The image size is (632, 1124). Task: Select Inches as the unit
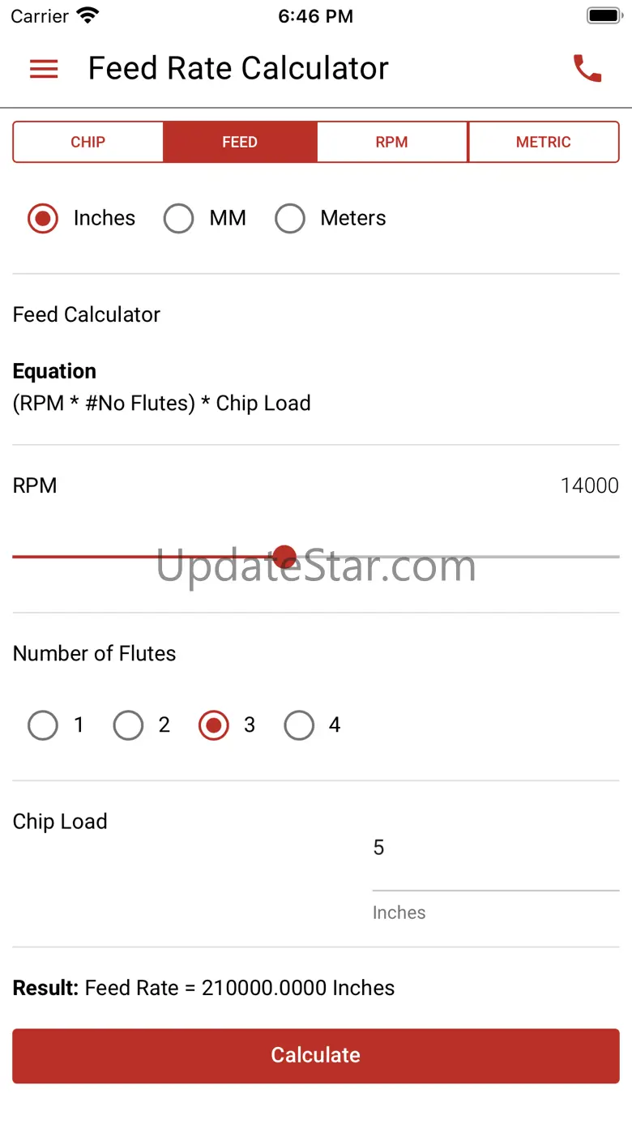(x=44, y=218)
